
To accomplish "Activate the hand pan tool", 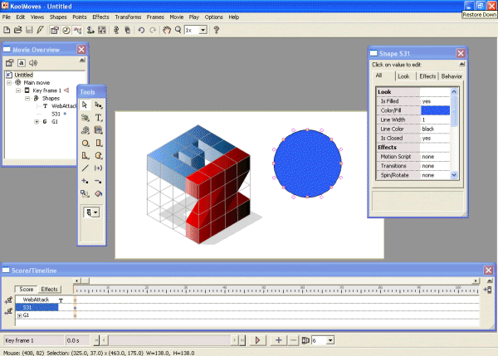I will point(166,30).
